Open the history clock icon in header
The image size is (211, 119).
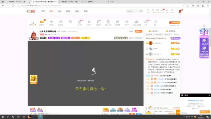(x=148, y=11)
